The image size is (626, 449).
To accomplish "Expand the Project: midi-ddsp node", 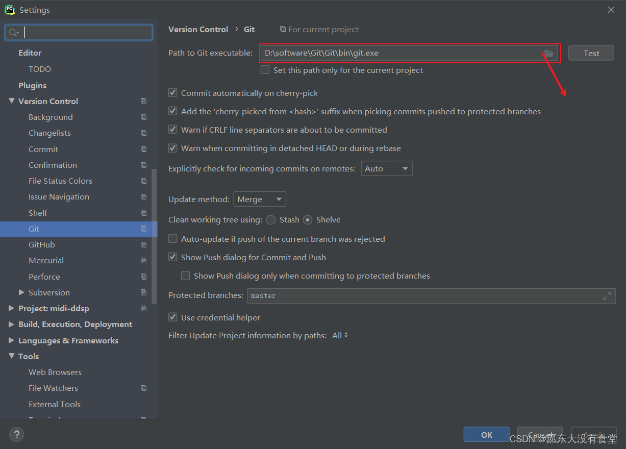I will point(12,308).
